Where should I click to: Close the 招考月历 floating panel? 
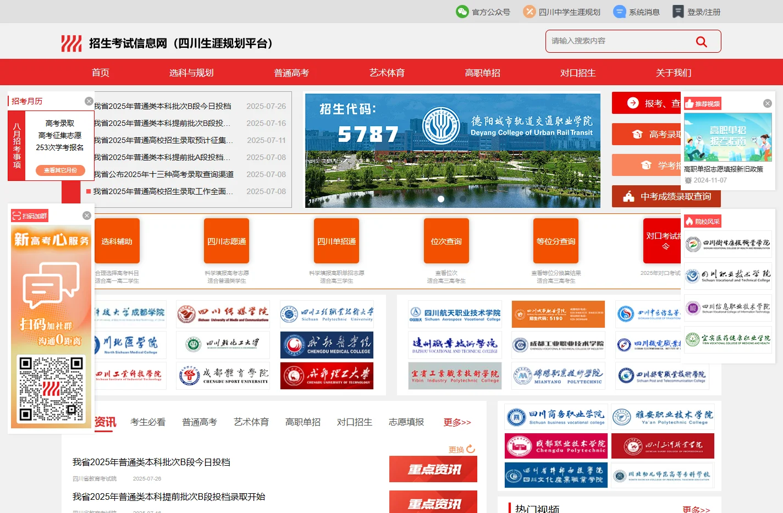tap(89, 101)
